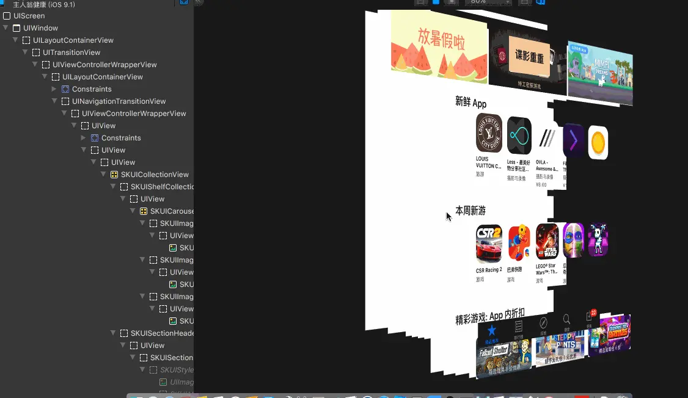The width and height of the screenshot is (688, 398).
Task: Click the Louis Vuitton City Guide app icon
Action: (489, 133)
